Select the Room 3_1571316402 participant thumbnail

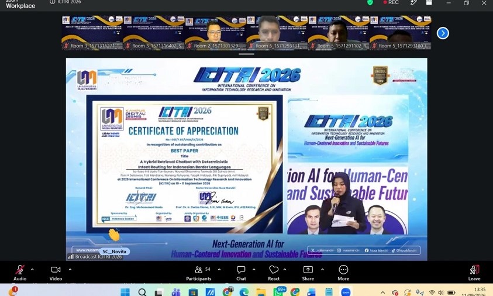click(154, 33)
